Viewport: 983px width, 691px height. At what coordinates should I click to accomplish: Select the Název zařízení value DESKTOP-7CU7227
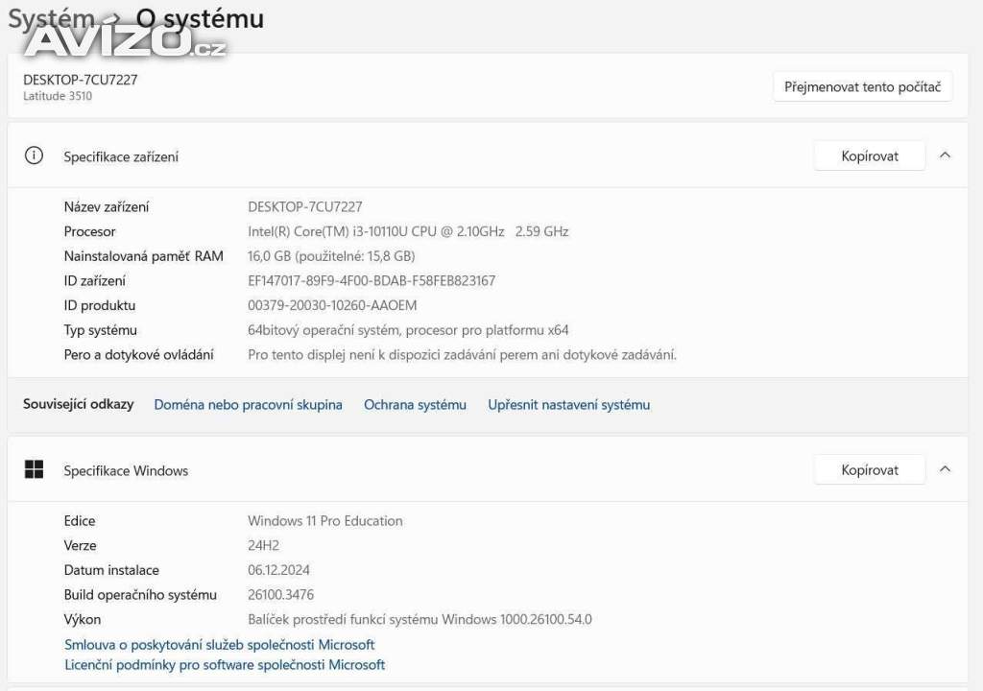pyautogui.click(x=305, y=207)
